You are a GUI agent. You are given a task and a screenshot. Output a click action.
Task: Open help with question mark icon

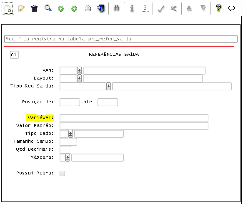pos(218,8)
